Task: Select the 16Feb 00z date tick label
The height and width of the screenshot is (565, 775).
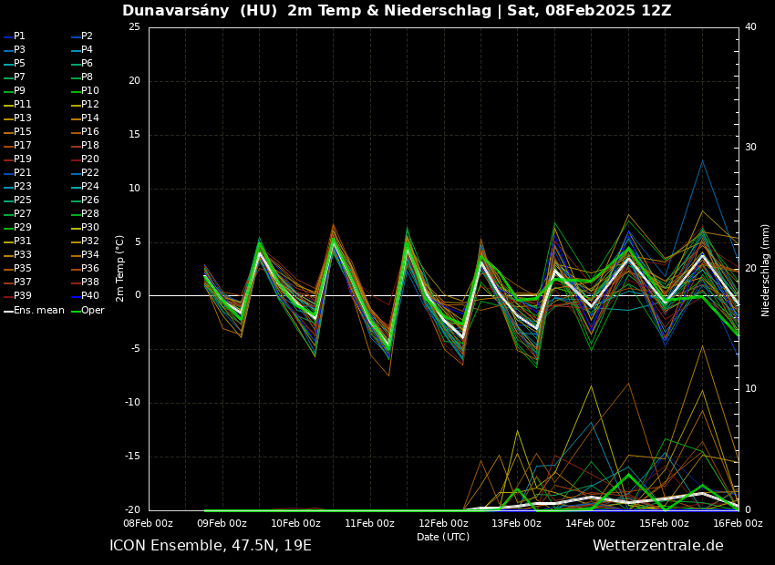Action: pyautogui.click(x=738, y=524)
